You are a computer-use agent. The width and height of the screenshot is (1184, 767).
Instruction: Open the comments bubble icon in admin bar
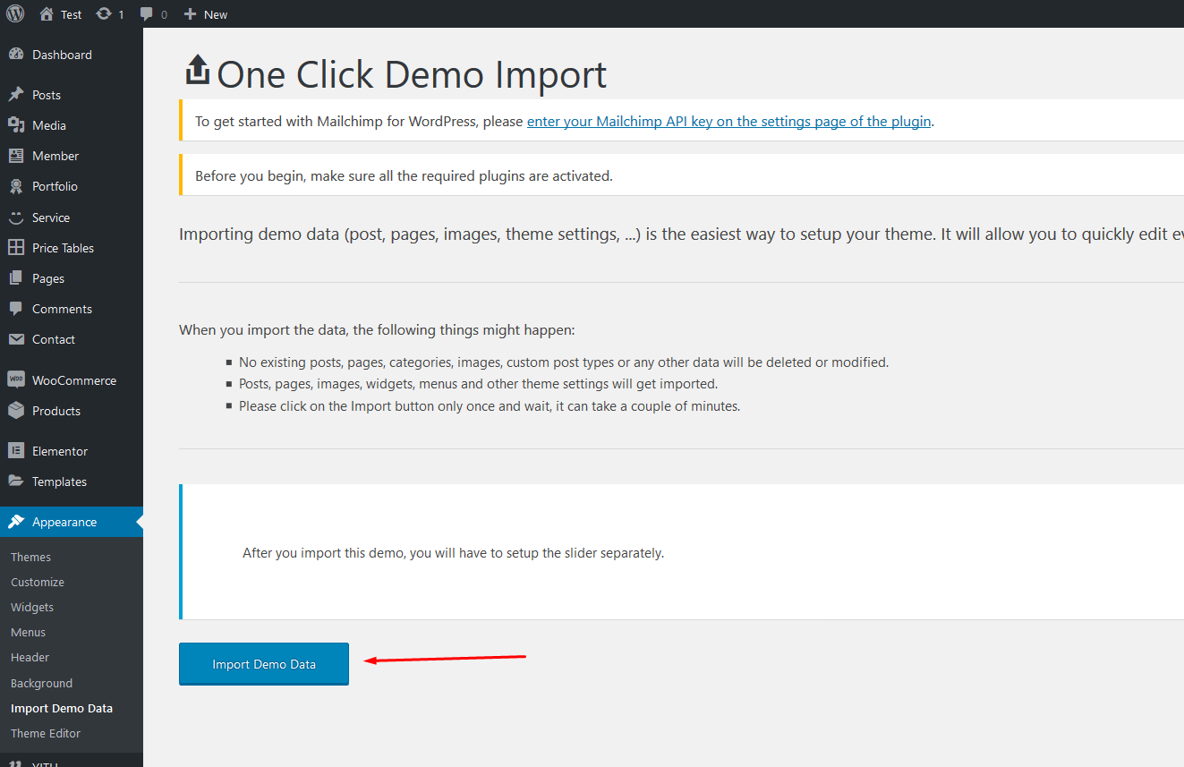click(147, 14)
